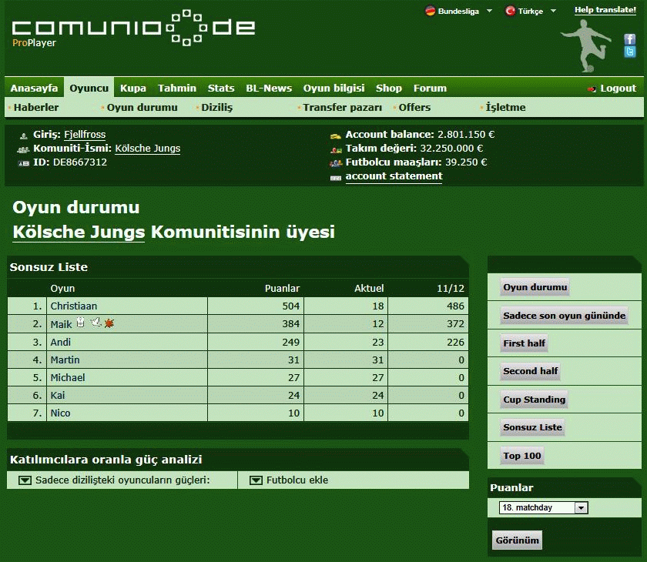Open the Türkçe language dropdown
The width and height of the screenshot is (647, 562).
(x=554, y=11)
